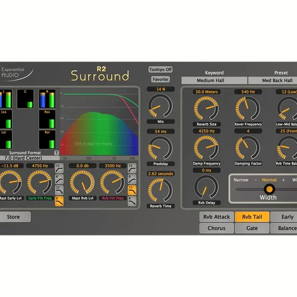Click the Lss side surround meter
297x297 pixels.
coord(6,119)
